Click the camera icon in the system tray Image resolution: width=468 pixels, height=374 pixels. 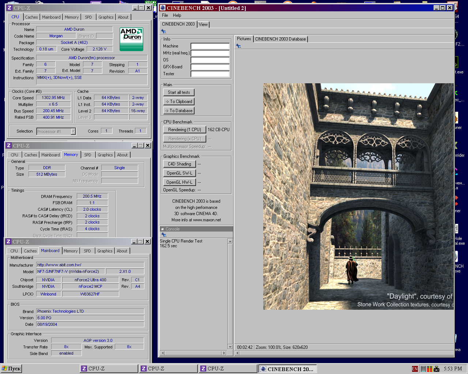[437, 369]
